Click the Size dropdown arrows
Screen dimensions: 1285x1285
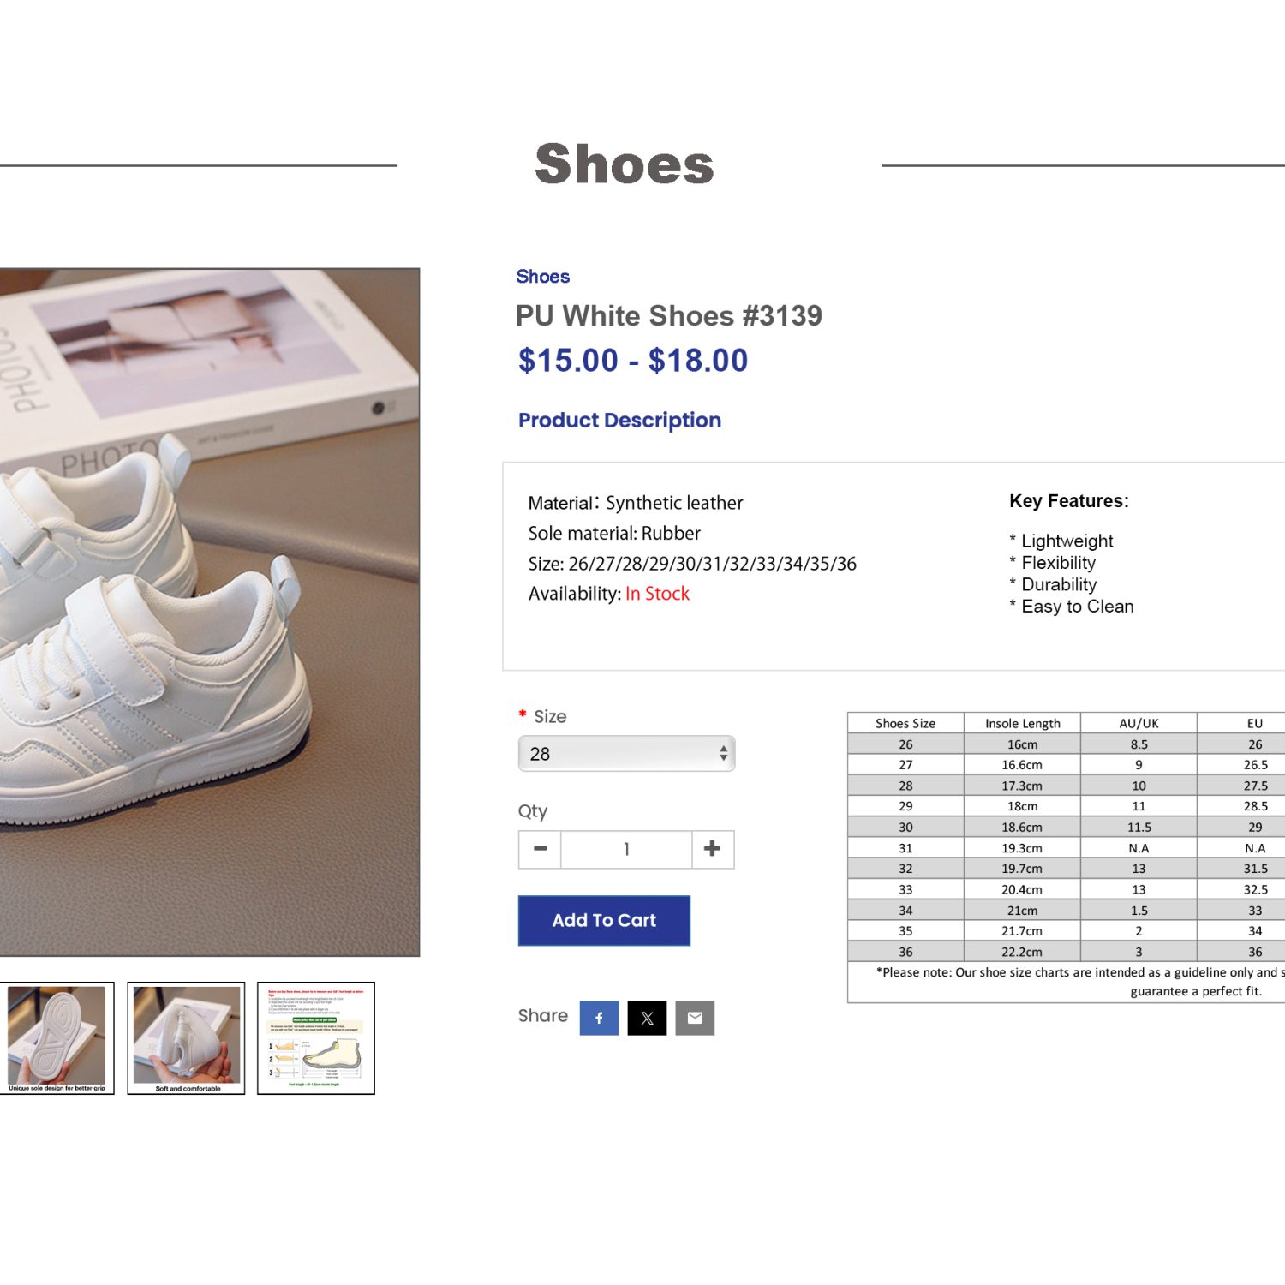724,754
